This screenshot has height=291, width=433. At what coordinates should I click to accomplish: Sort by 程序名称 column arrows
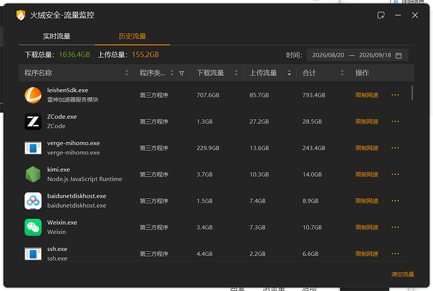point(127,73)
